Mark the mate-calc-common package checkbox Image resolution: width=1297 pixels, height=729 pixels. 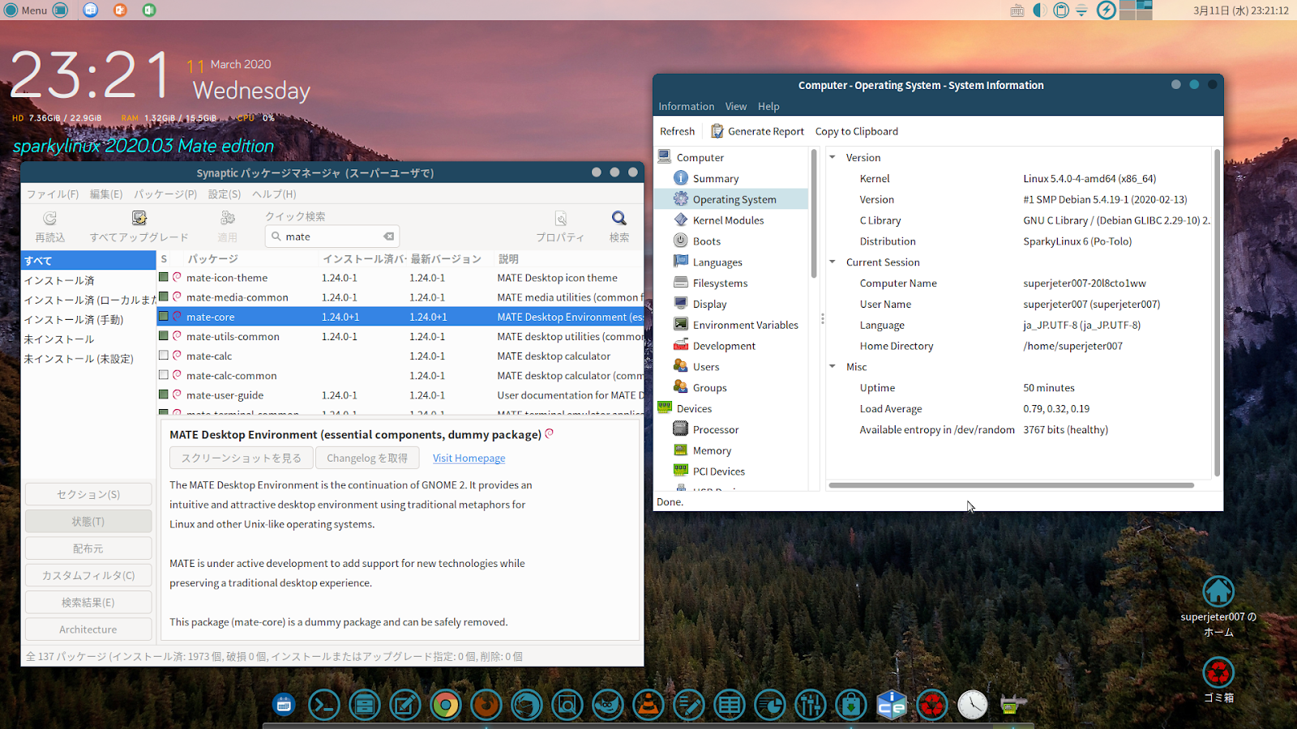164,375
